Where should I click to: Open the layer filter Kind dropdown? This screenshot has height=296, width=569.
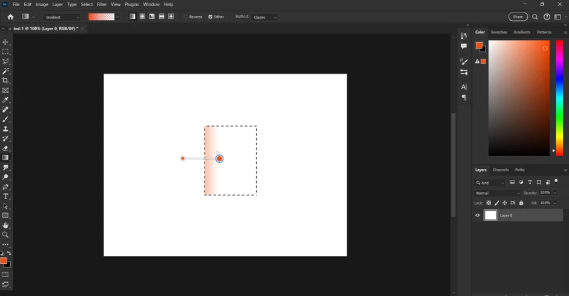coord(490,183)
